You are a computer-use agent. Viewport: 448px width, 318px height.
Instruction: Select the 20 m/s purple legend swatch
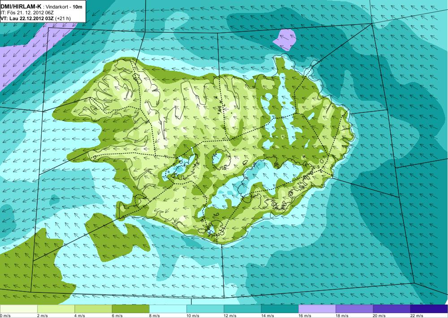[x=392, y=309]
